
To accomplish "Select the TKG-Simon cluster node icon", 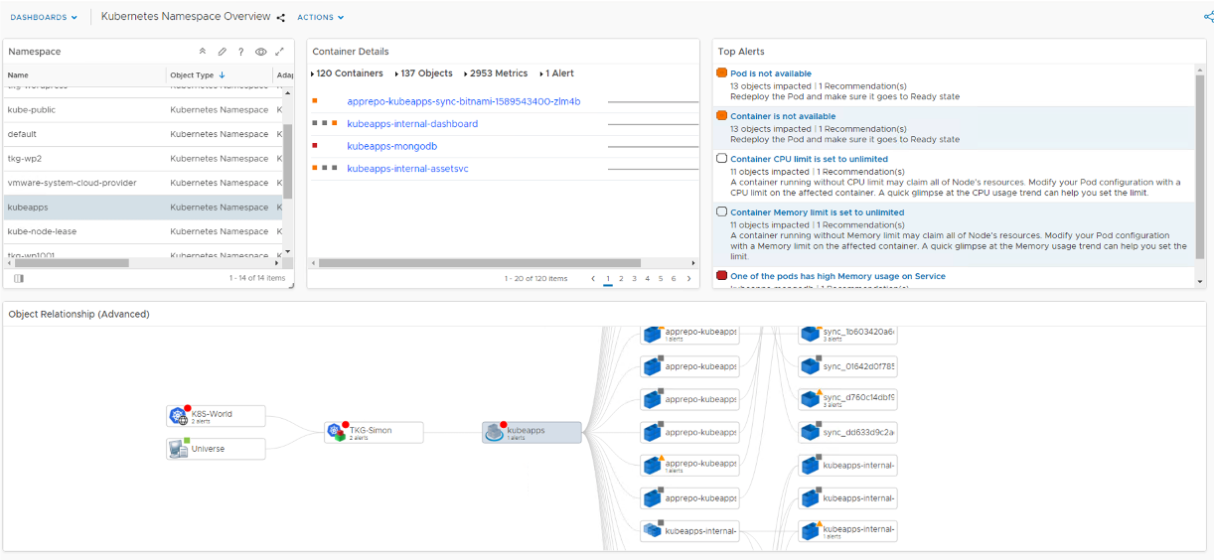I will tap(336, 431).
